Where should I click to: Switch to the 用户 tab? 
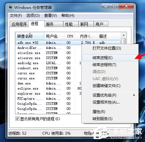pyautogui.click(x=101, y=24)
